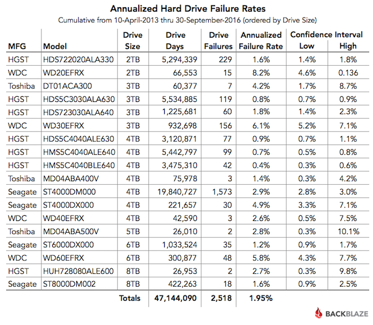
Task: Click the 1.95% total failure rate
Action: (x=261, y=298)
